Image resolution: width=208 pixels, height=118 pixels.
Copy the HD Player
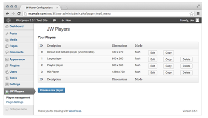coord(168,73)
